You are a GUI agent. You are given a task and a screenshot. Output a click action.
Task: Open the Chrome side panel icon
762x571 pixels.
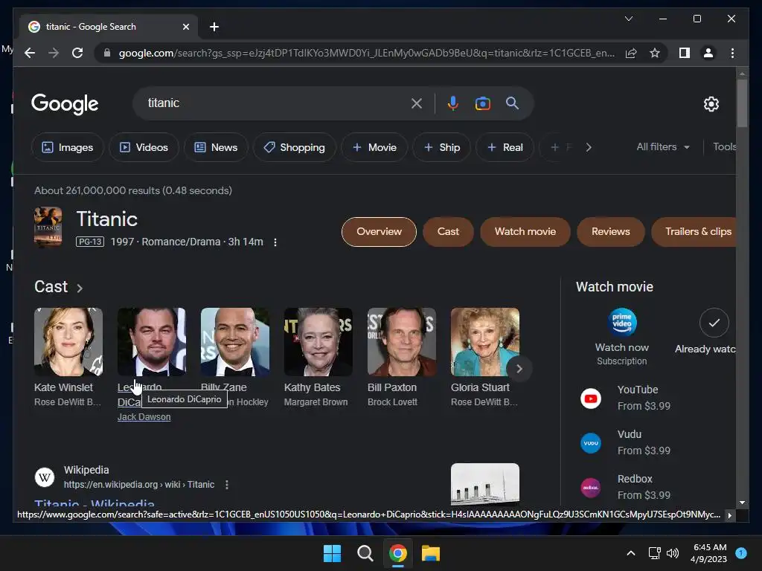[x=685, y=53]
